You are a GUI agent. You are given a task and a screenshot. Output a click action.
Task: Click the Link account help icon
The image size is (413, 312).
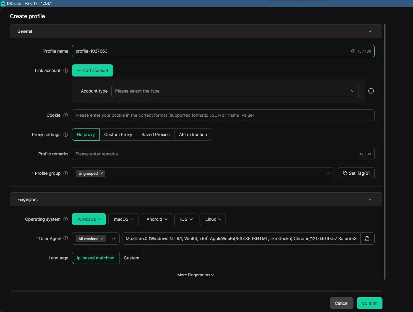(66, 70)
